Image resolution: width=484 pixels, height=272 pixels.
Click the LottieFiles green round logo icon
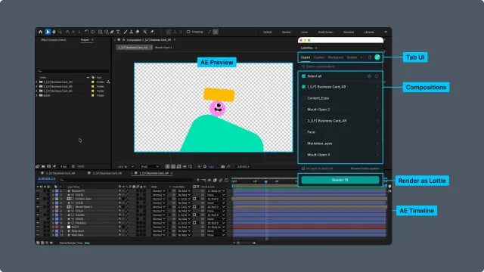(377, 57)
